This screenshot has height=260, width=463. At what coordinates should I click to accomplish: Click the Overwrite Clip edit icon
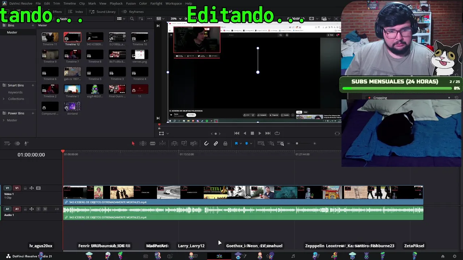coord(184,143)
